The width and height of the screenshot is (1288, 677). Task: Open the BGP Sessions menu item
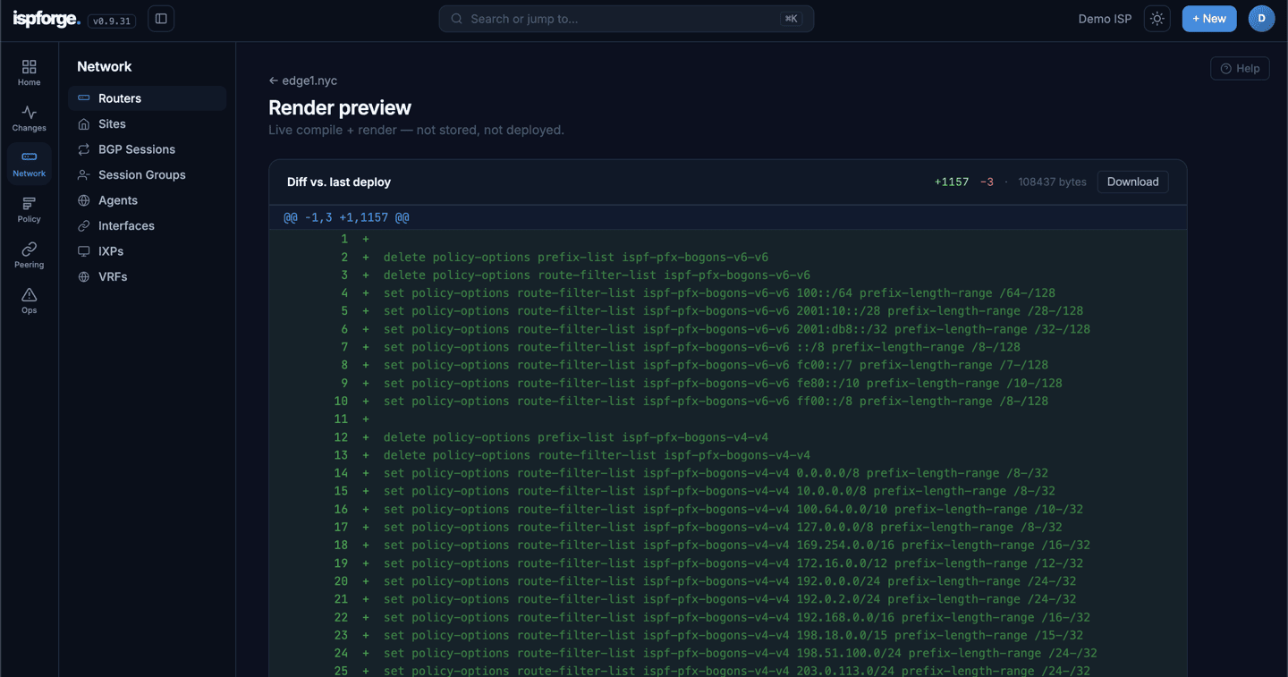148,149
